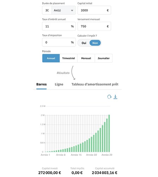Select Non for Calculer l'impôt
Viewport: 158px width, 177px height.
pyautogui.click(x=95, y=43)
